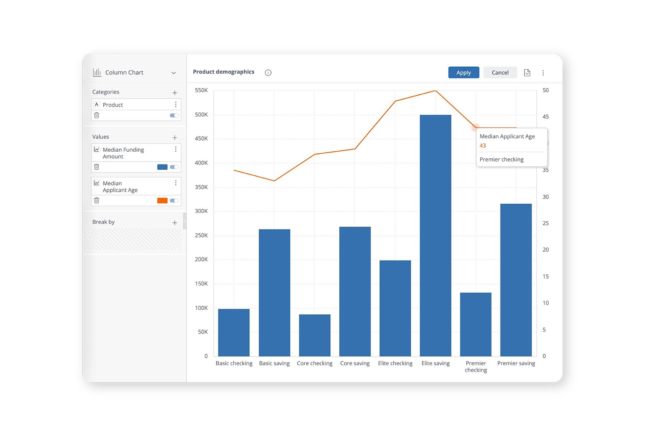Click the Apply button
The image size is (645, 436).
(x=463, y=72)
